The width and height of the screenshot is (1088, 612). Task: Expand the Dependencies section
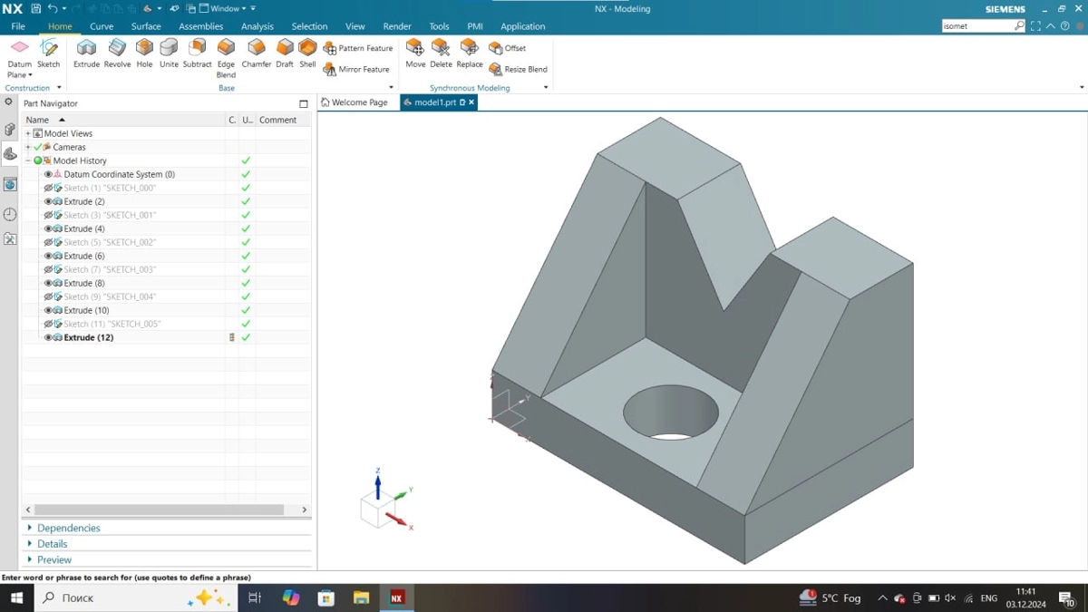coord(30,528)
